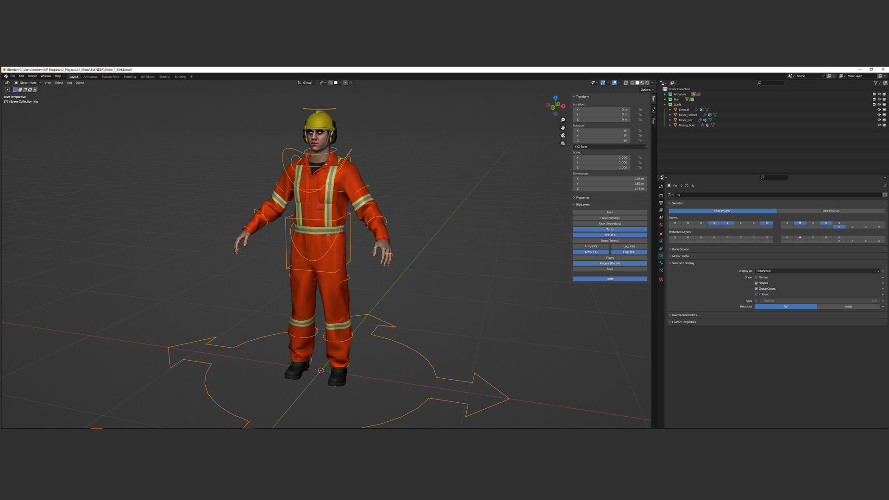Enable the In Front checkbox
The width and height of the screenshot is (889, 500).
[756, 294]
